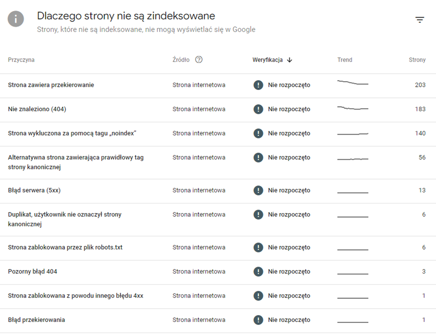Click the Źródło help question mark icon
The height and width of the screenshot is (334, 436).
(x=199, y=60)
